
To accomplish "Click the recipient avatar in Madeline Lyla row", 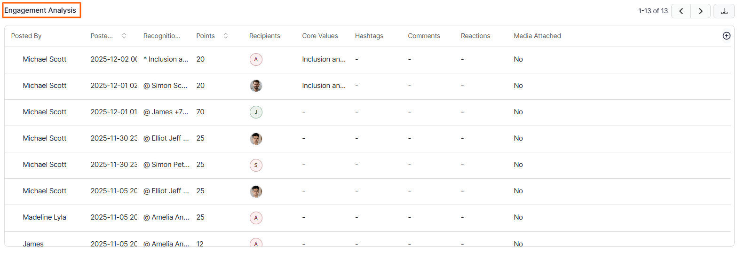I will 256,217.
